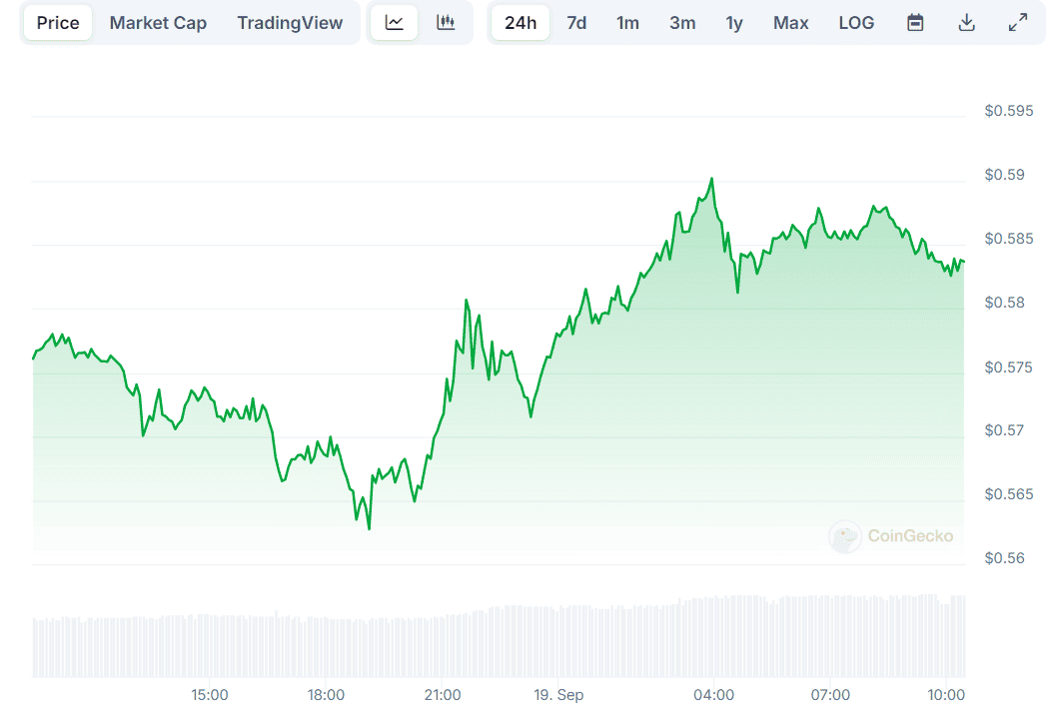Click the 15:00 time axis label
The height and width of the screenshot is (719, 1051).
210,695
